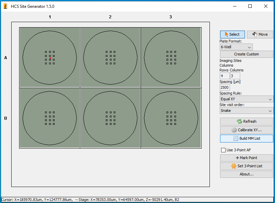
Task: Open the Site visit order Snake dropdown
Action: pyautogui.click(x=246, y=111)
